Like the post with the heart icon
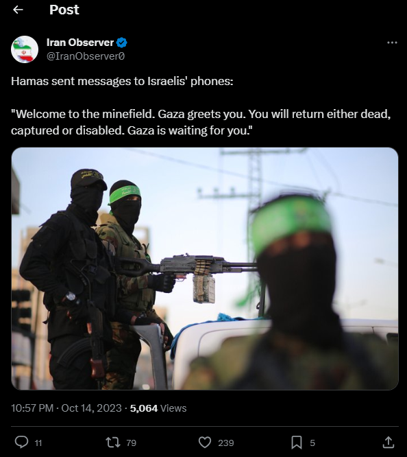The height and width of the screenshot is (457, 407). [205, 442]
